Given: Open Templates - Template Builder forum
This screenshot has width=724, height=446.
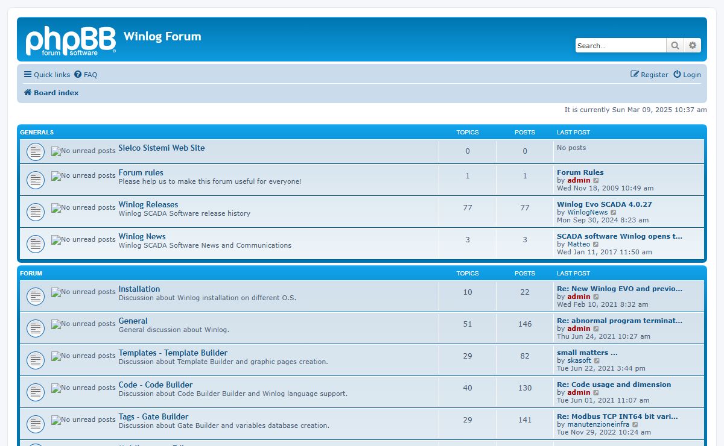Looking at the screenshot, I should (173, 353).
